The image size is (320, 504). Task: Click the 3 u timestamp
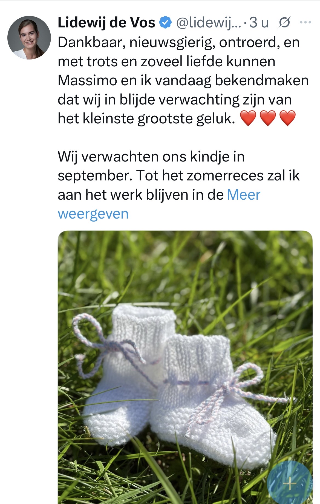coord(259,22)
